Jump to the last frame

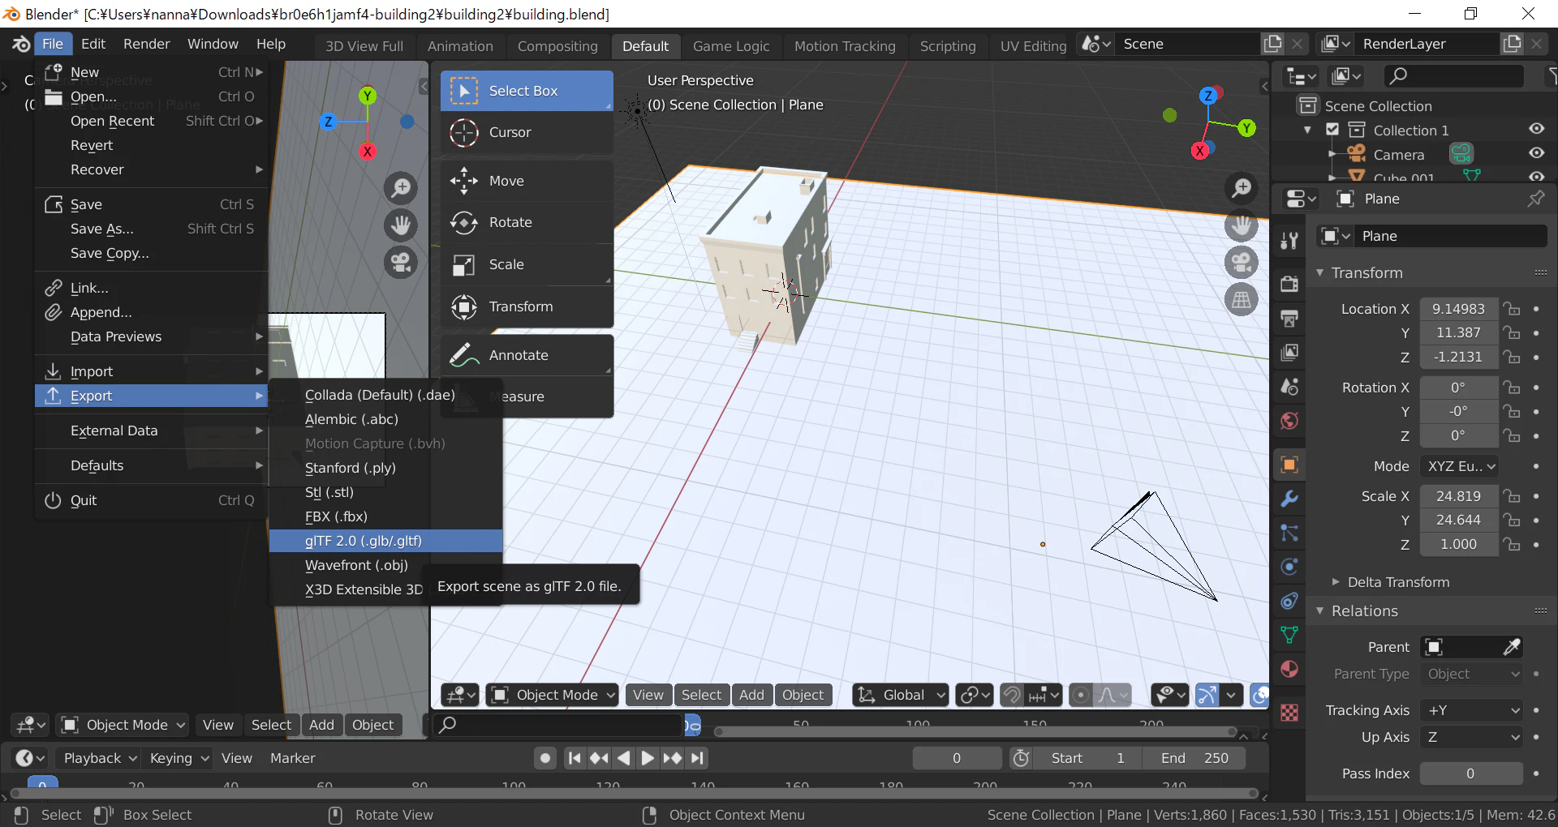(x=697, y=758)
